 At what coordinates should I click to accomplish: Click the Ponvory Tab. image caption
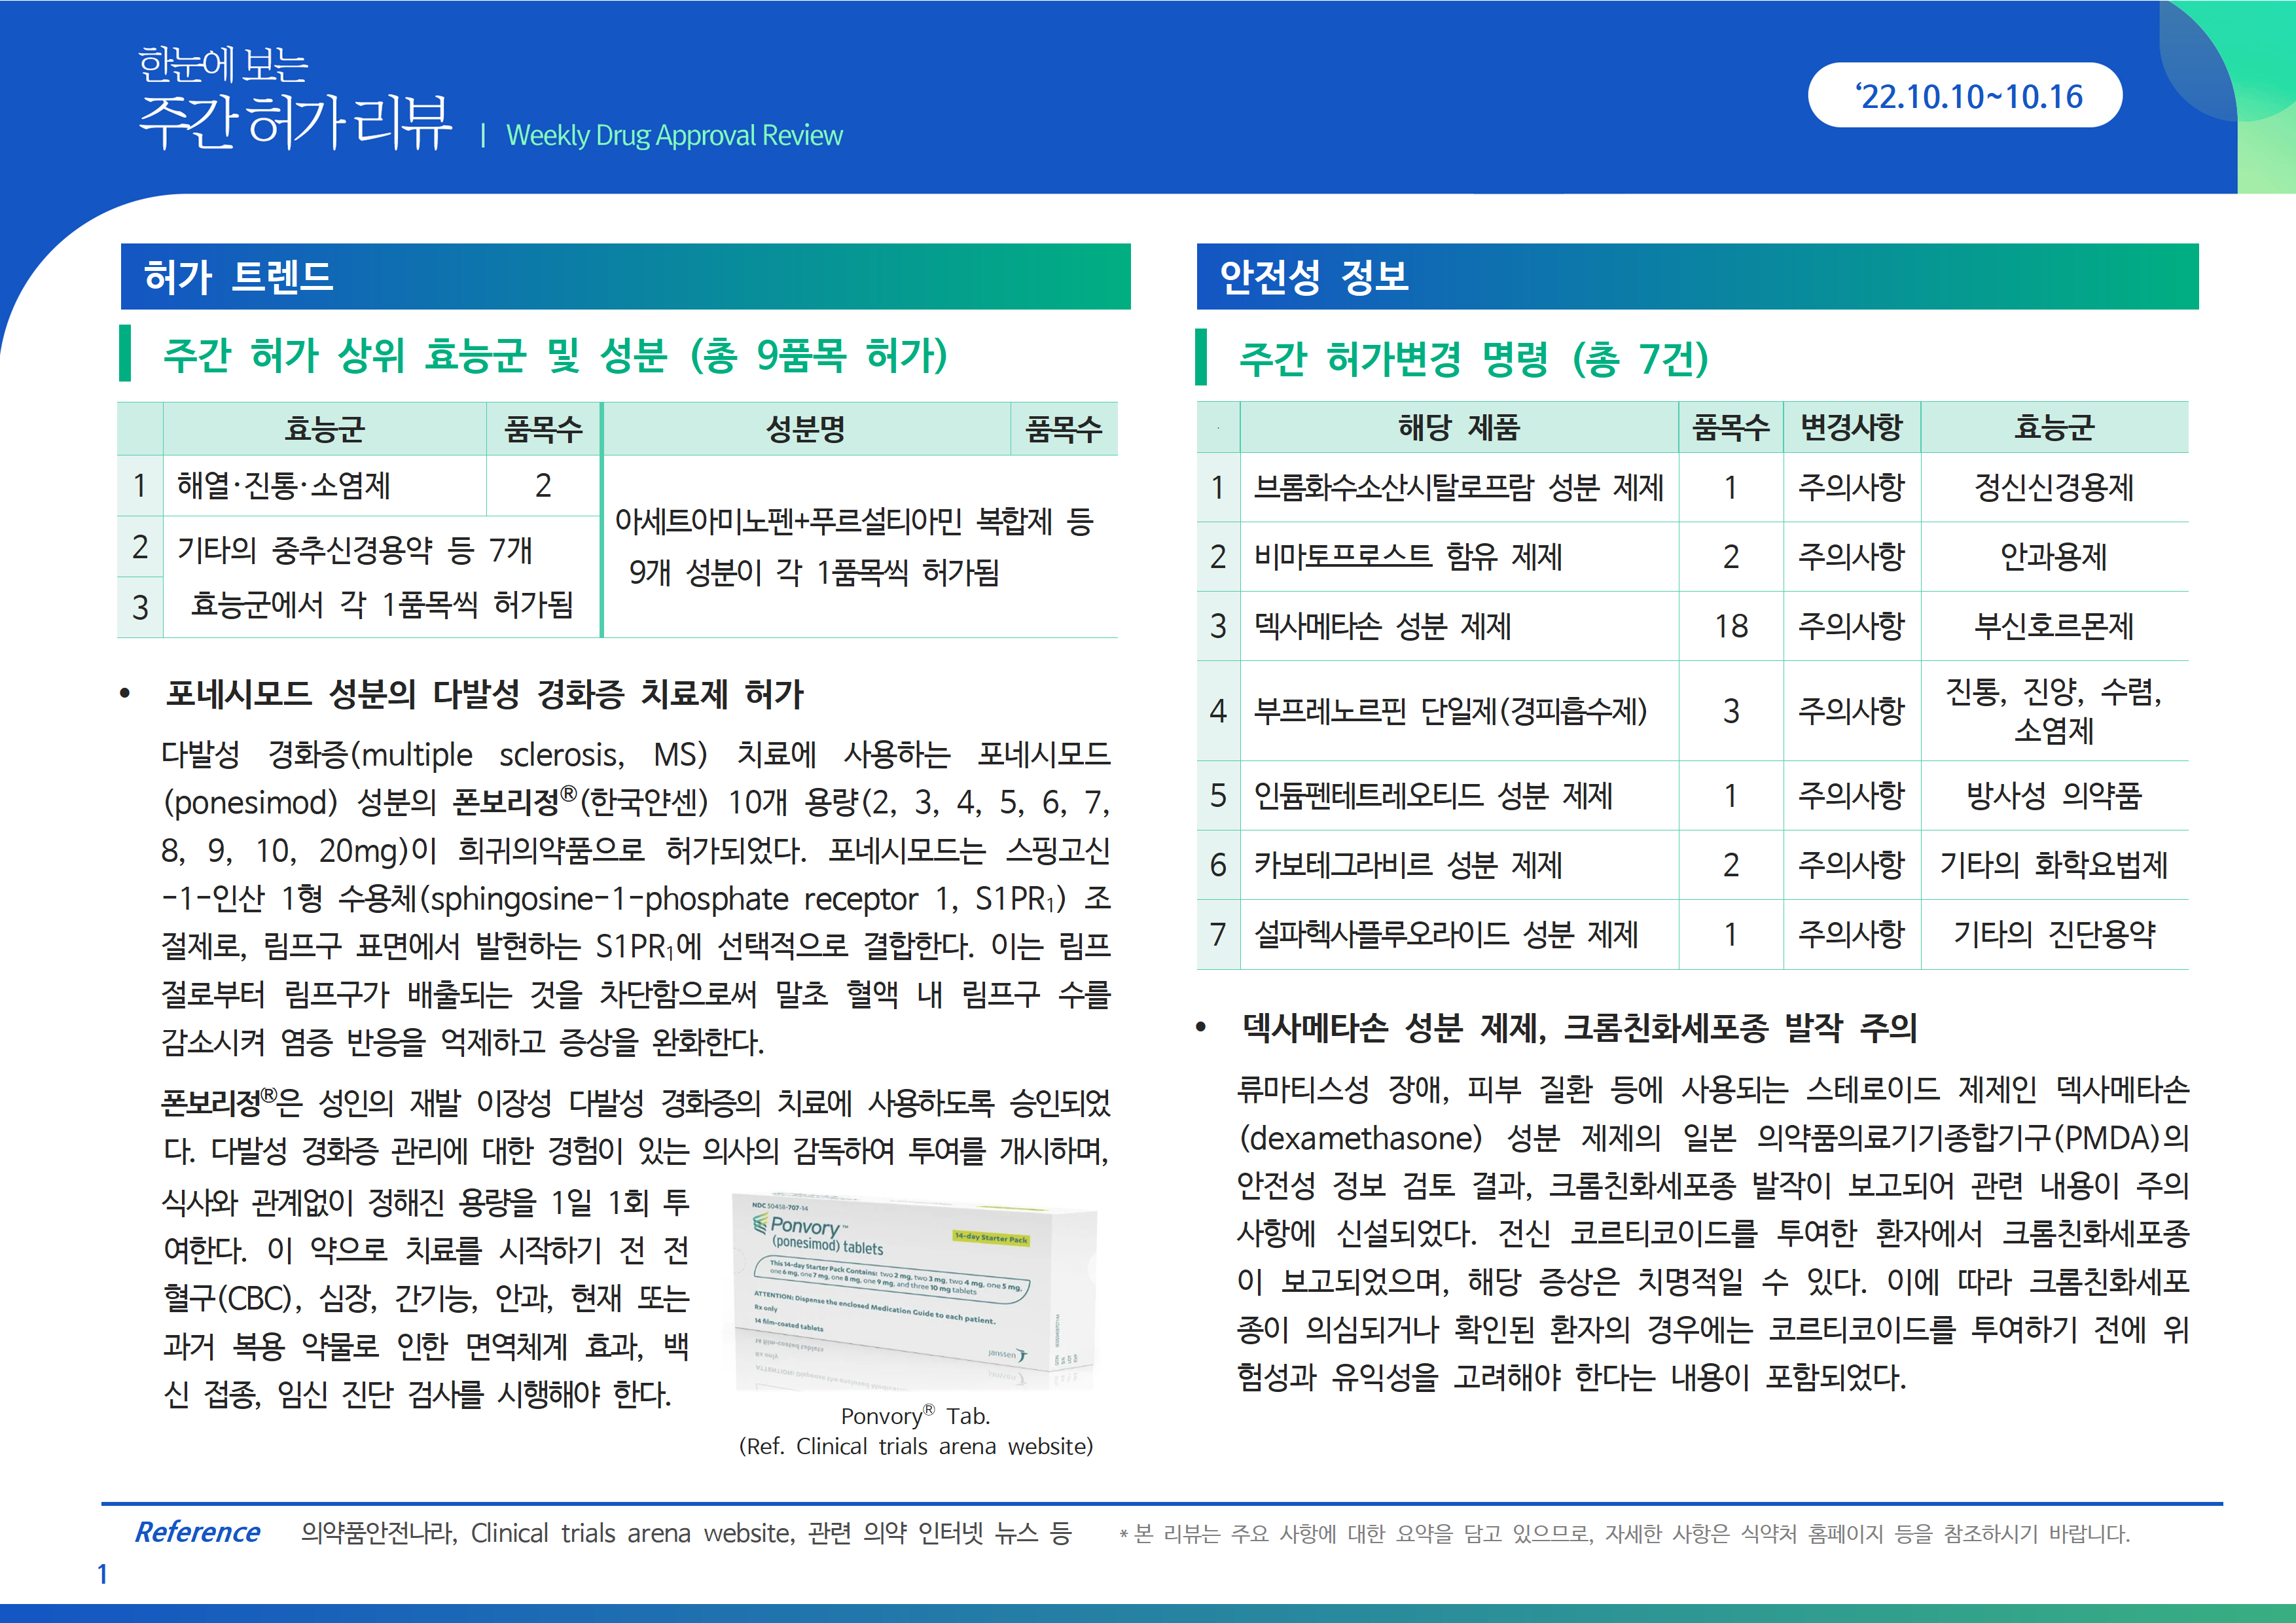tap(915, 1416)
